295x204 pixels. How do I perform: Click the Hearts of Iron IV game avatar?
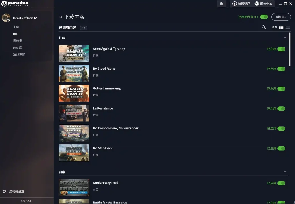coord(6,18)
